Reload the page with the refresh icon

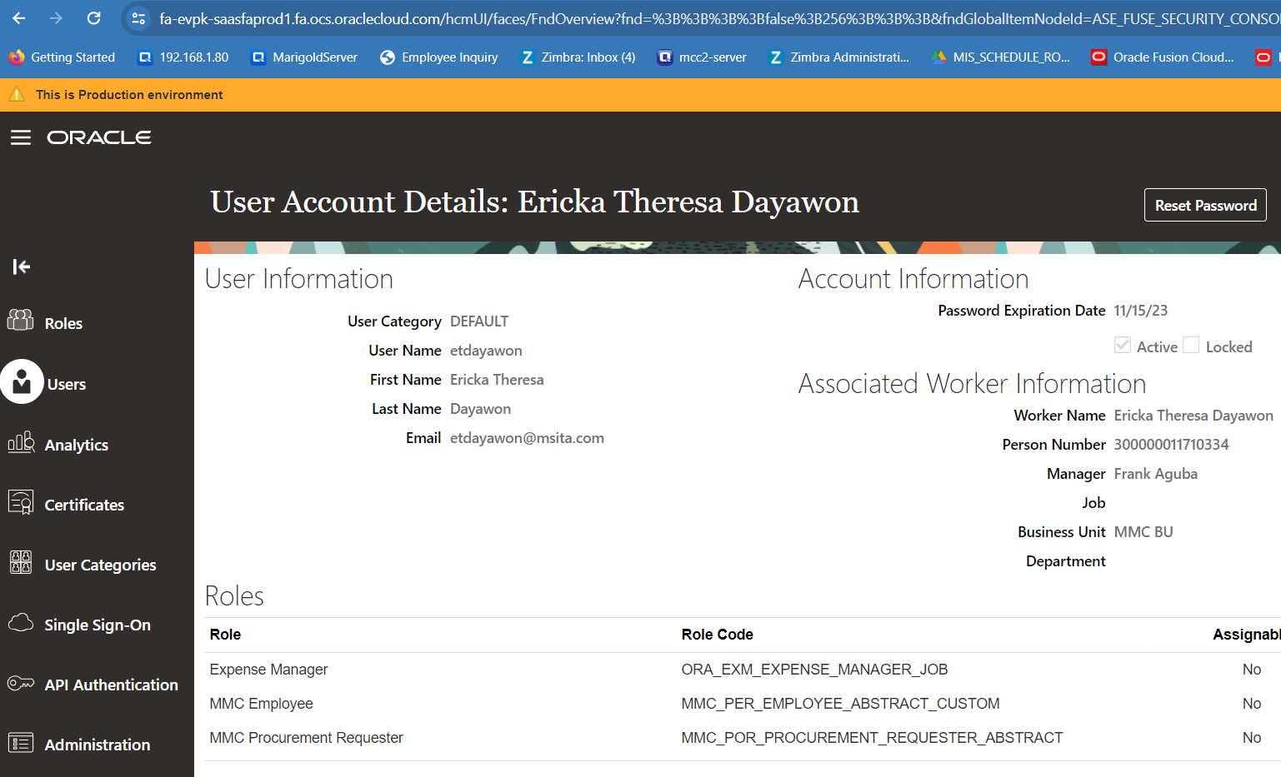click(x=94, y=18)
